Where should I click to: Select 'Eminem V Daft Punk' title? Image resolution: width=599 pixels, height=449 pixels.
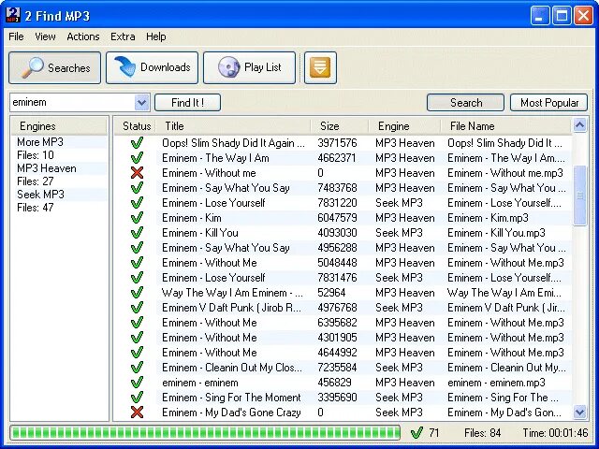[231, 308]
